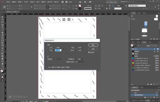
Task: Open the 文件(F) menu
Action: pos(8,2)
